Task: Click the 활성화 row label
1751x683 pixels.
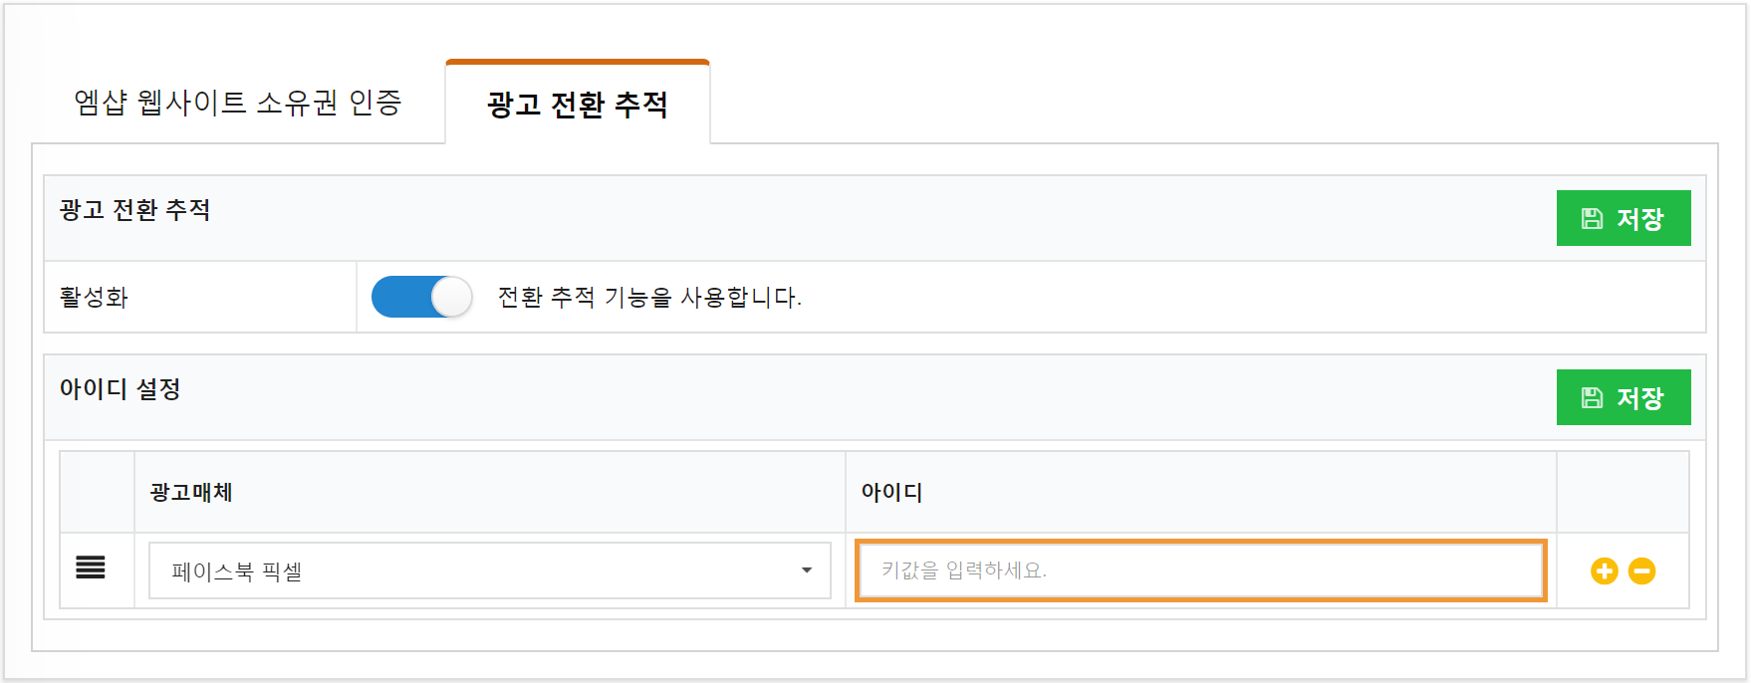Action: point(94,297)
